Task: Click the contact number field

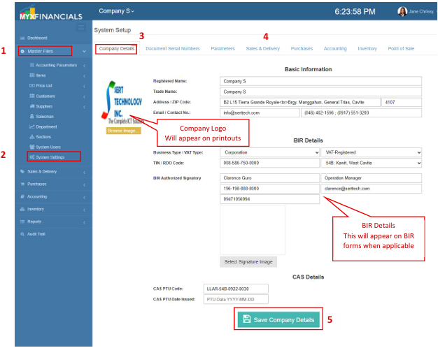Action: click(361, 113)
